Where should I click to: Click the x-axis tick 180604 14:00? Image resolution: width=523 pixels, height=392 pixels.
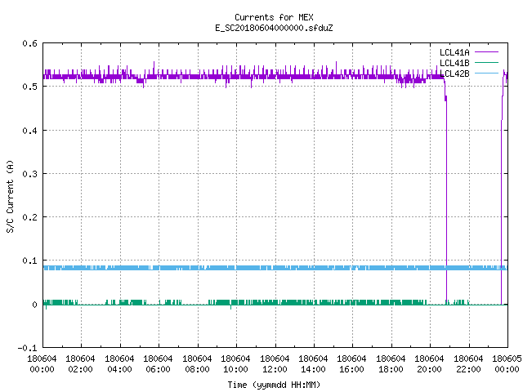point(313,363)
